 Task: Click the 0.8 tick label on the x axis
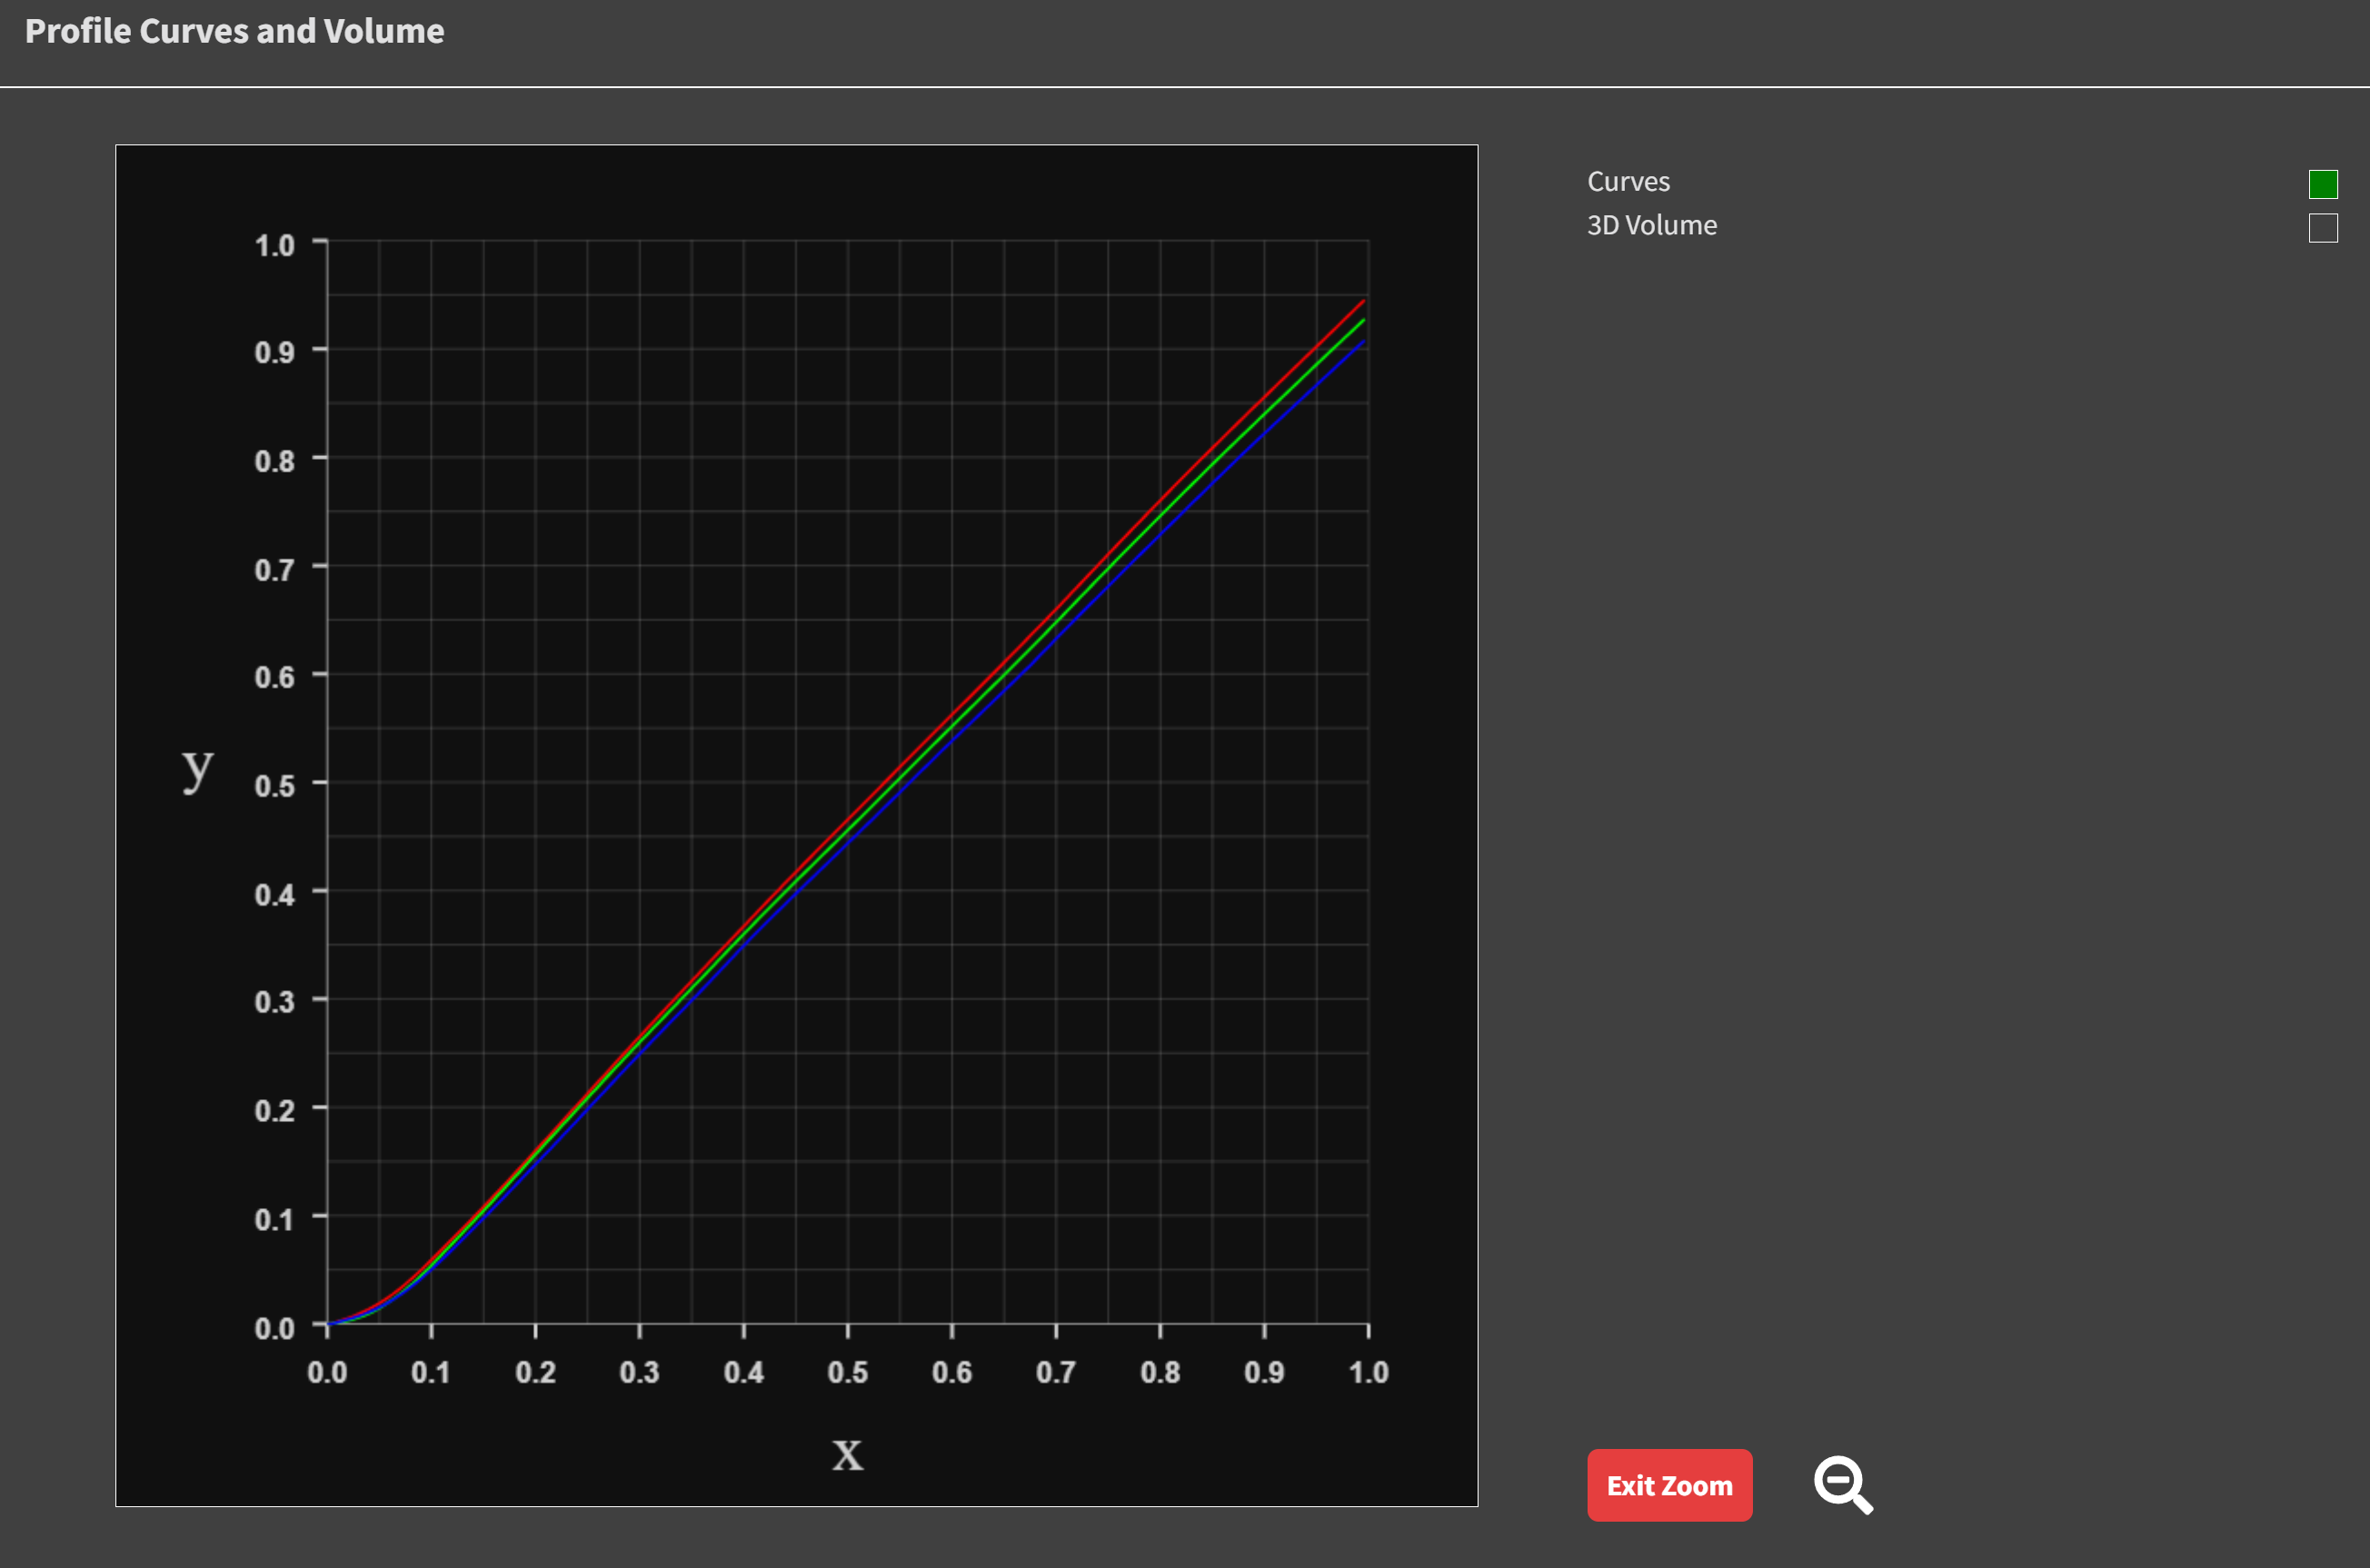coord(1160,1372)
